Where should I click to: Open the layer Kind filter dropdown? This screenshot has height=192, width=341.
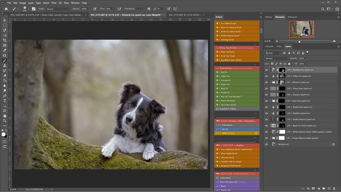273,53
